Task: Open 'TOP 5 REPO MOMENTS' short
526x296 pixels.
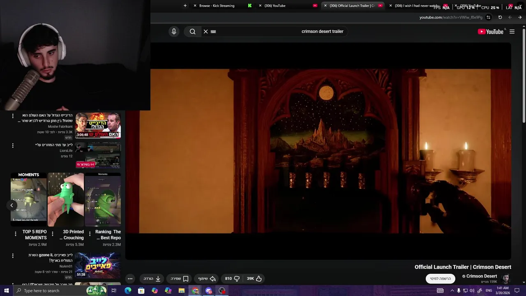Action: (28, 199)
